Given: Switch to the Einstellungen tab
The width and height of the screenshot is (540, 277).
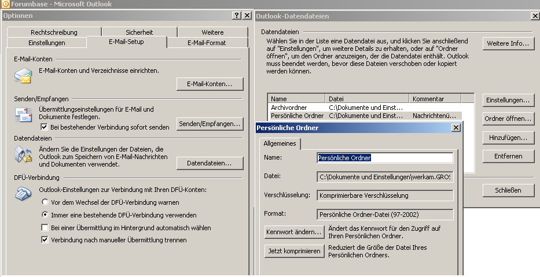Looking at the screenshot, I should point(46,43).
